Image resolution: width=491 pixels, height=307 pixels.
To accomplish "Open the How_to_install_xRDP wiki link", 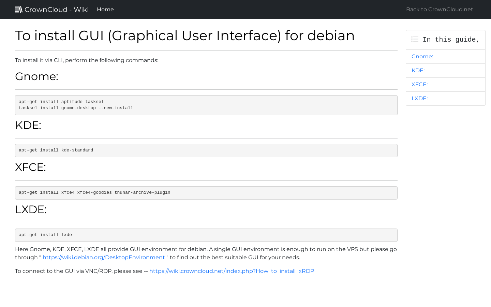I will 232,271.
